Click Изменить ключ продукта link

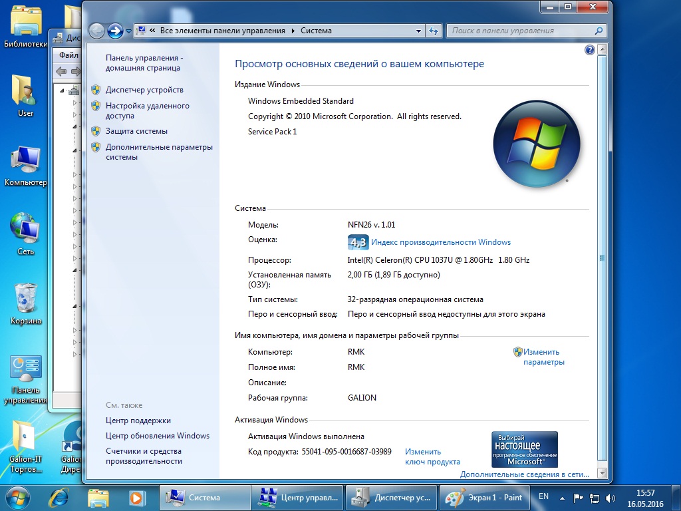[432, 456]
